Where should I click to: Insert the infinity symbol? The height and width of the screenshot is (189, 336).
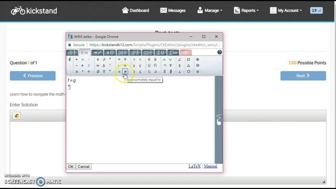click(x=98, y=65)
